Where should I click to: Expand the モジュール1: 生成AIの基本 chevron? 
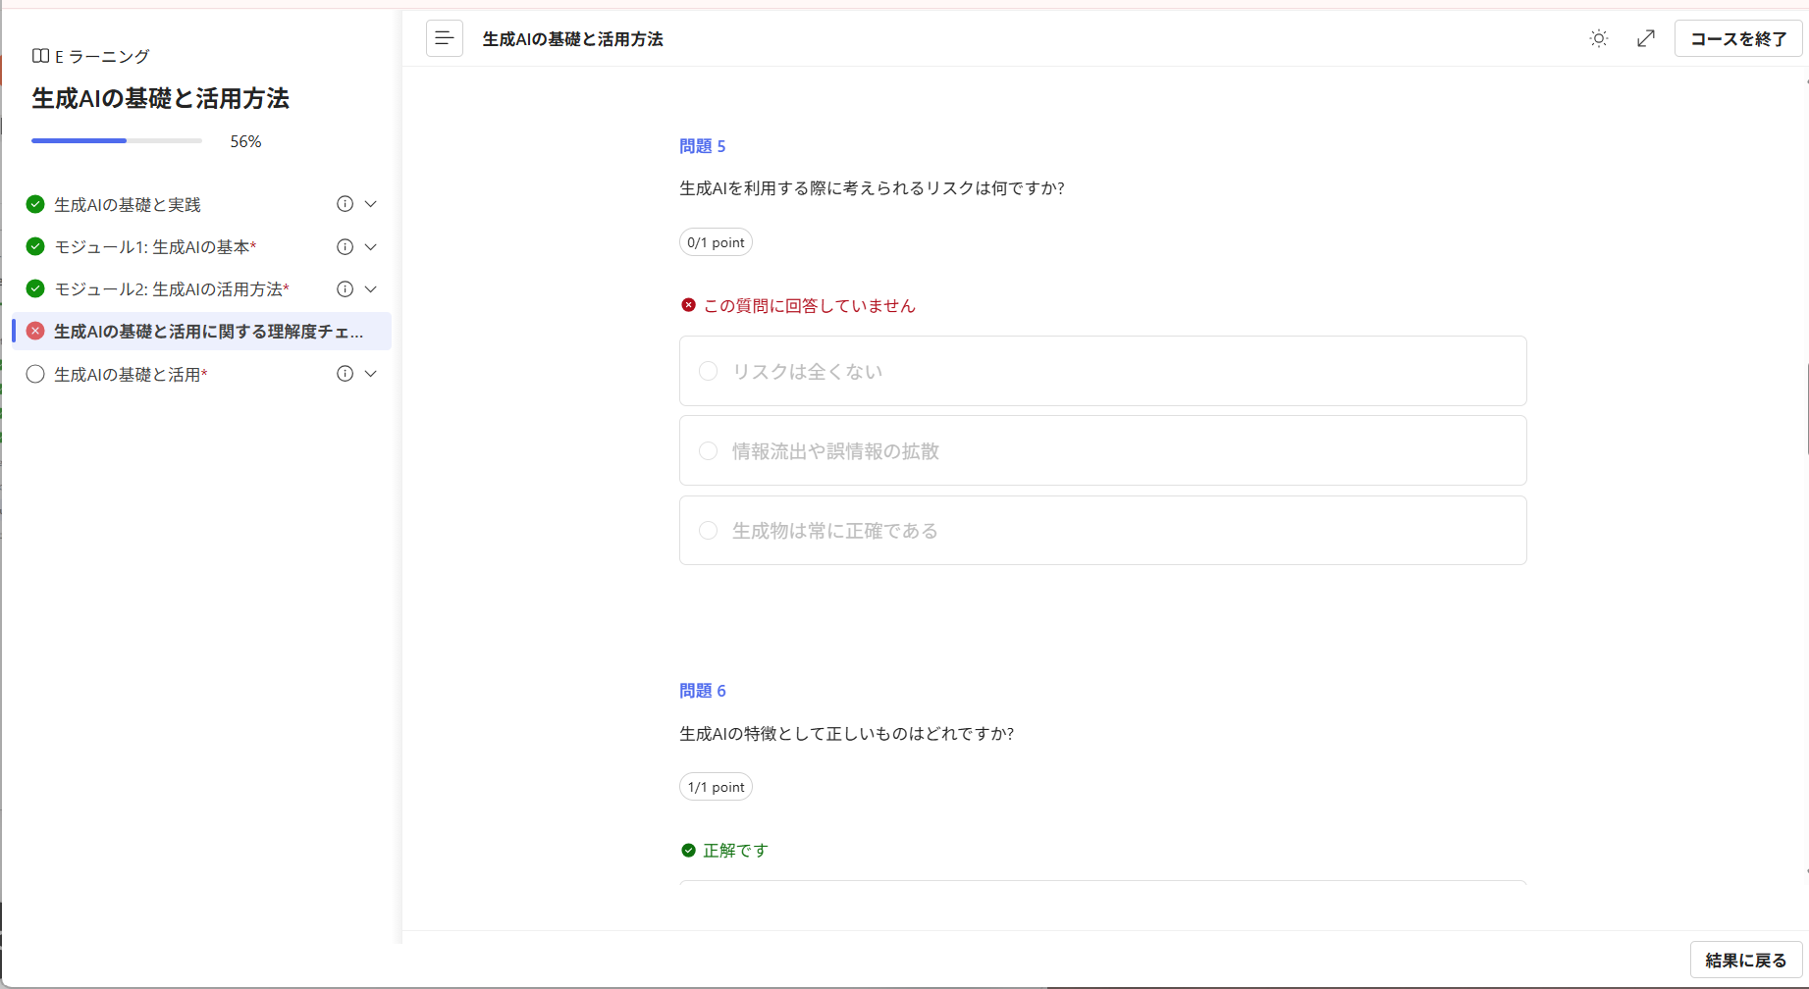pos(371,246)
